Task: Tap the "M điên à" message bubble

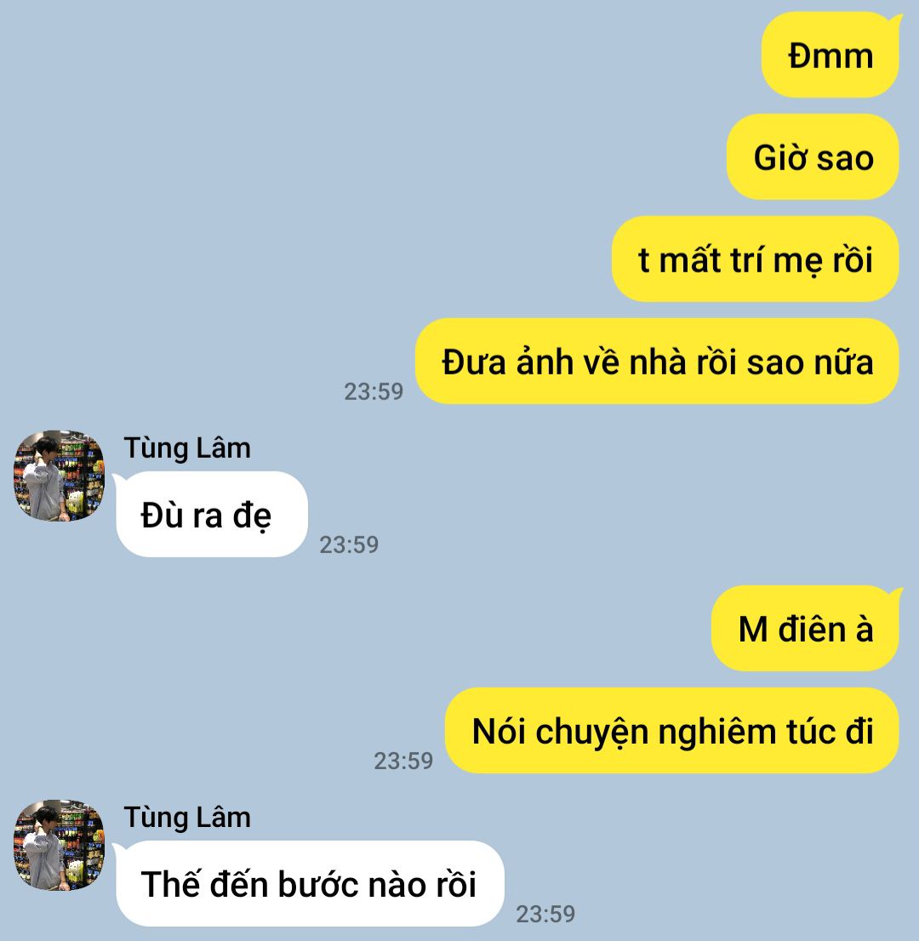Action: point(806,629)
